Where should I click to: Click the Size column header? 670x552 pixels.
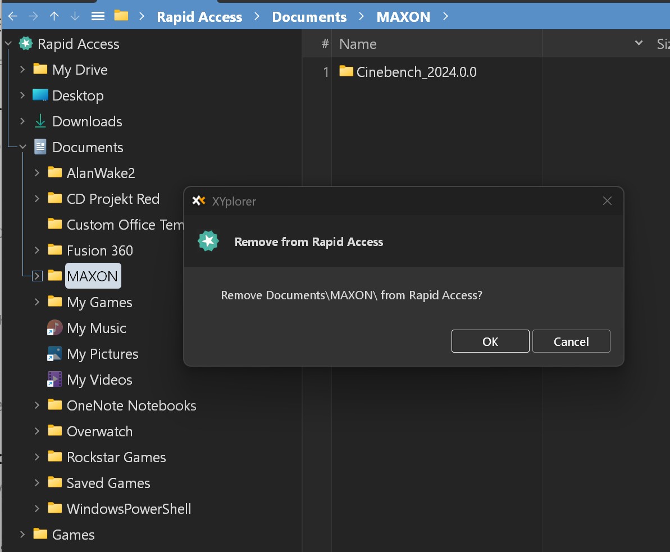[664, 43]
